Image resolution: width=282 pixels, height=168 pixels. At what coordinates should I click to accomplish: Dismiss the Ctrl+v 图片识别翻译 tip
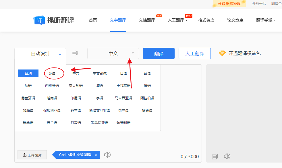pyautogui.click(x=96, y=155)
